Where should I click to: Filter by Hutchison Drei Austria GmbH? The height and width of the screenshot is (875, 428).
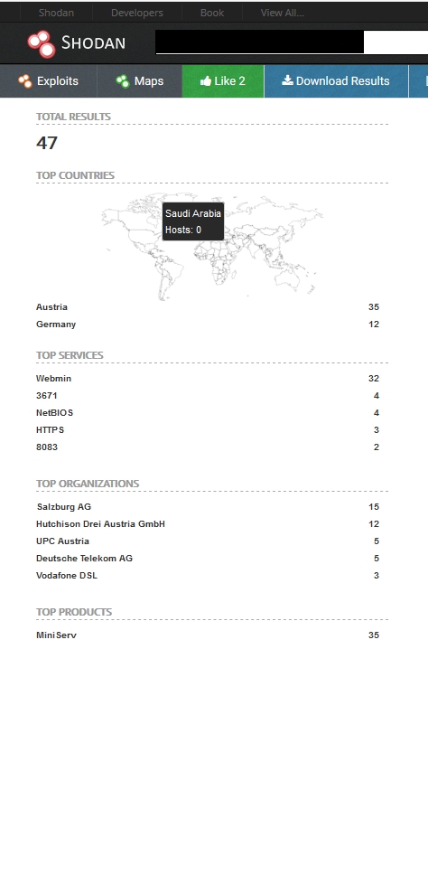point(100,524)
